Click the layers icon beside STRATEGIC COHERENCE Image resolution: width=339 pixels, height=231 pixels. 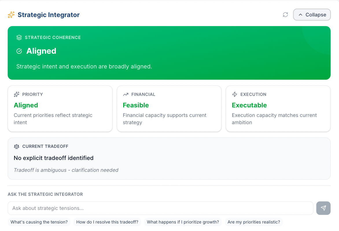click(x=19, y=37)
